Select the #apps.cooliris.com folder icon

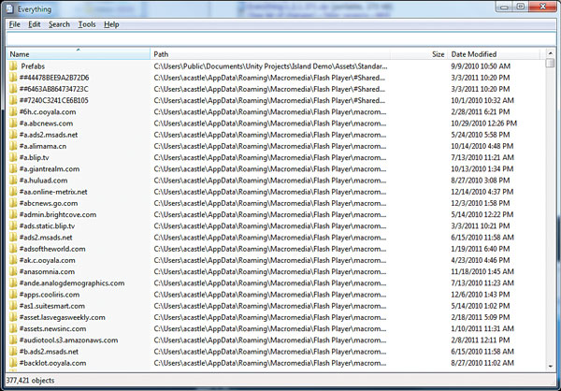[x=13, y=295]
